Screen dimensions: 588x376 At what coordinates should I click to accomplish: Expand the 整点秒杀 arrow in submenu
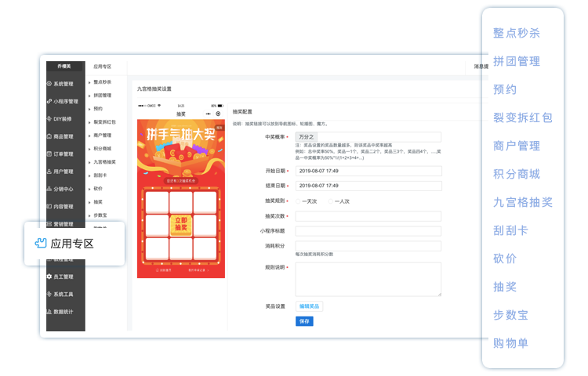click(x=89, y=82)
